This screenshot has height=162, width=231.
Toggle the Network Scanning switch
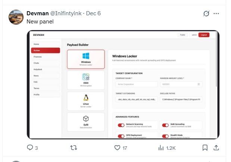tap(121, 125)
